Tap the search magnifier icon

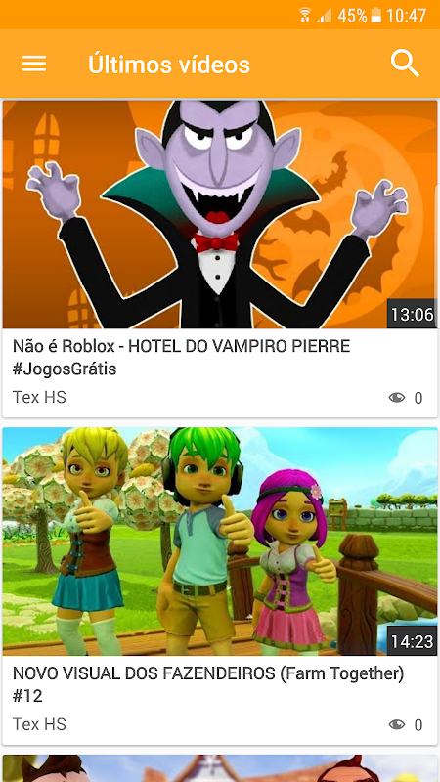coord(405,64)
